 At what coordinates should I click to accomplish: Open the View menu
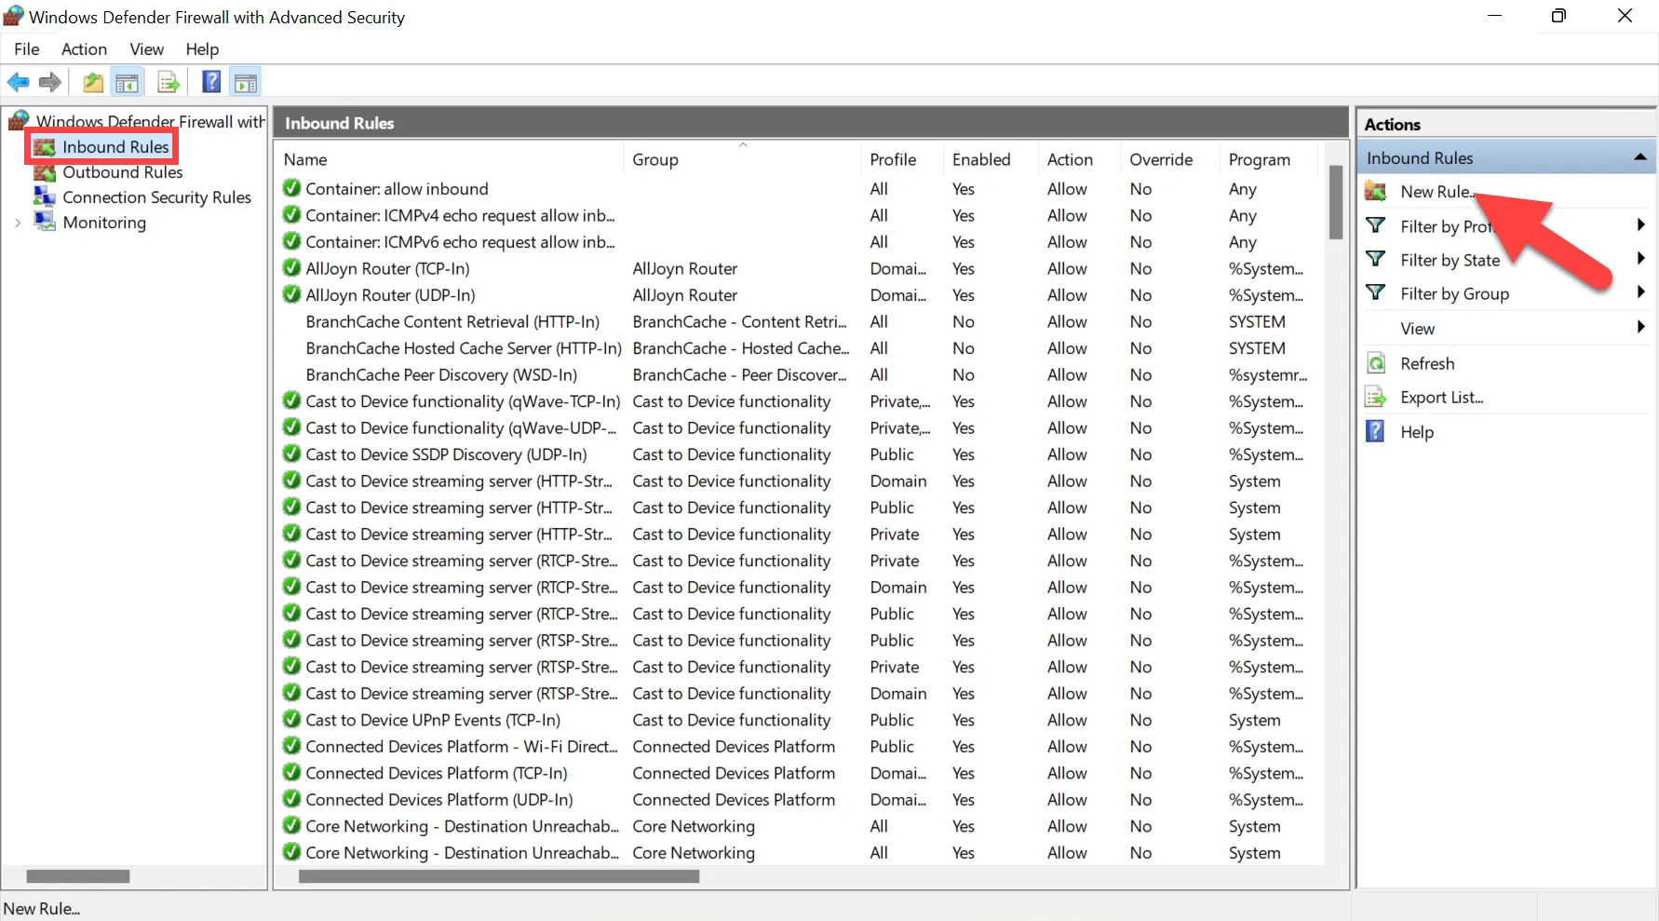[x=146, y=49]
